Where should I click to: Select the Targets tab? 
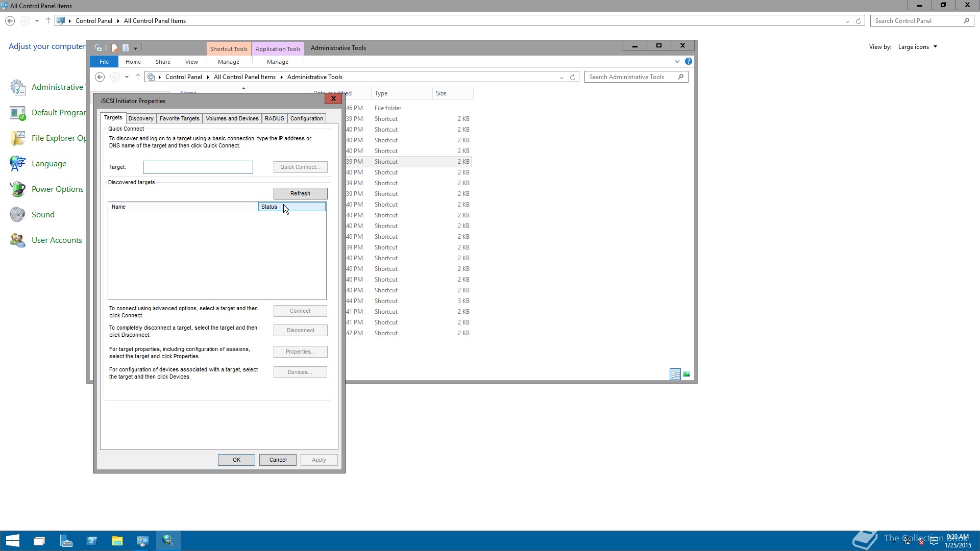click(113, 118)
